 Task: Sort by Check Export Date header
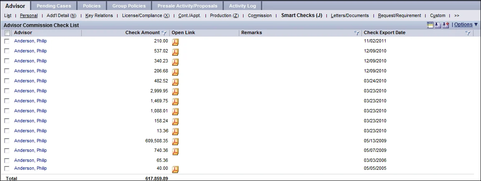tap(384, 32)
